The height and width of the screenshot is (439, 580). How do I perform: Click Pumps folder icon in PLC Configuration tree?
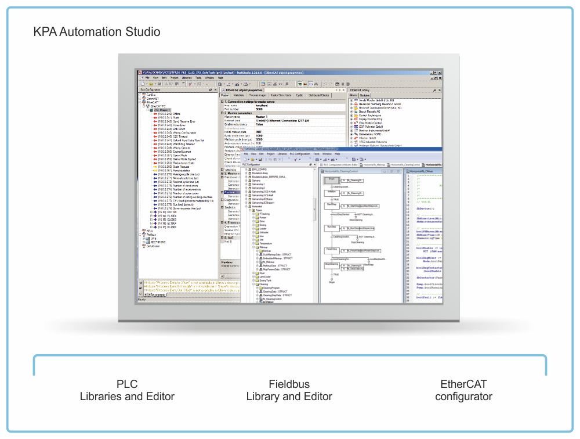(x=257, y=218)
